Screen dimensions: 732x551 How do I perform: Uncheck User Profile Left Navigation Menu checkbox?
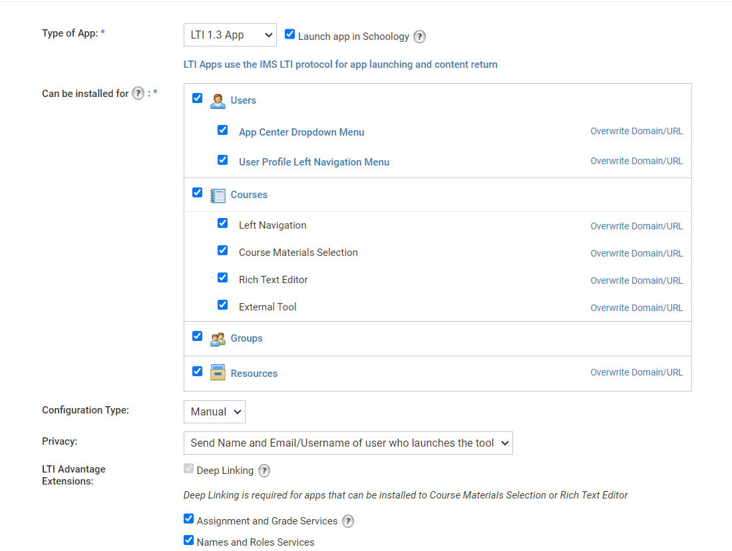click(x=223, y=160)
